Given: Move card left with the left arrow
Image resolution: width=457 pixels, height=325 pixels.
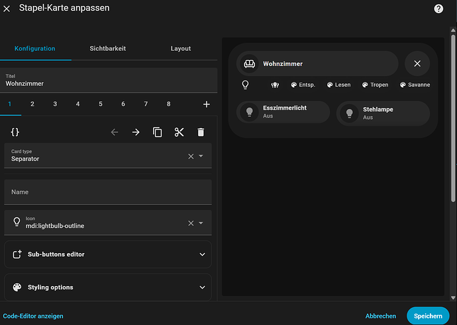Looking at the screenshot, I should click(x=115, y=132).
